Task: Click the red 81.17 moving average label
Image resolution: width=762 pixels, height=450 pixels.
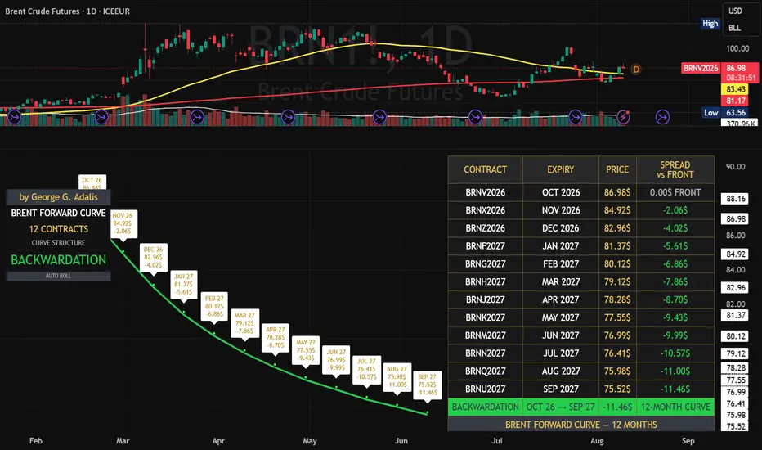Action: pos(735,101)
